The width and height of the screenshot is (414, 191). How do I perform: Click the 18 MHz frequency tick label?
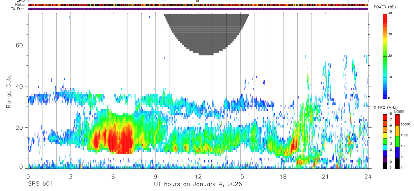pos(390,115)
